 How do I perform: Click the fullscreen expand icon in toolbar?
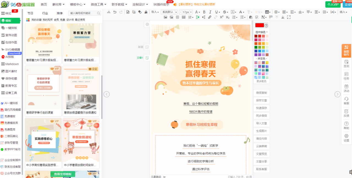[289, 17]
